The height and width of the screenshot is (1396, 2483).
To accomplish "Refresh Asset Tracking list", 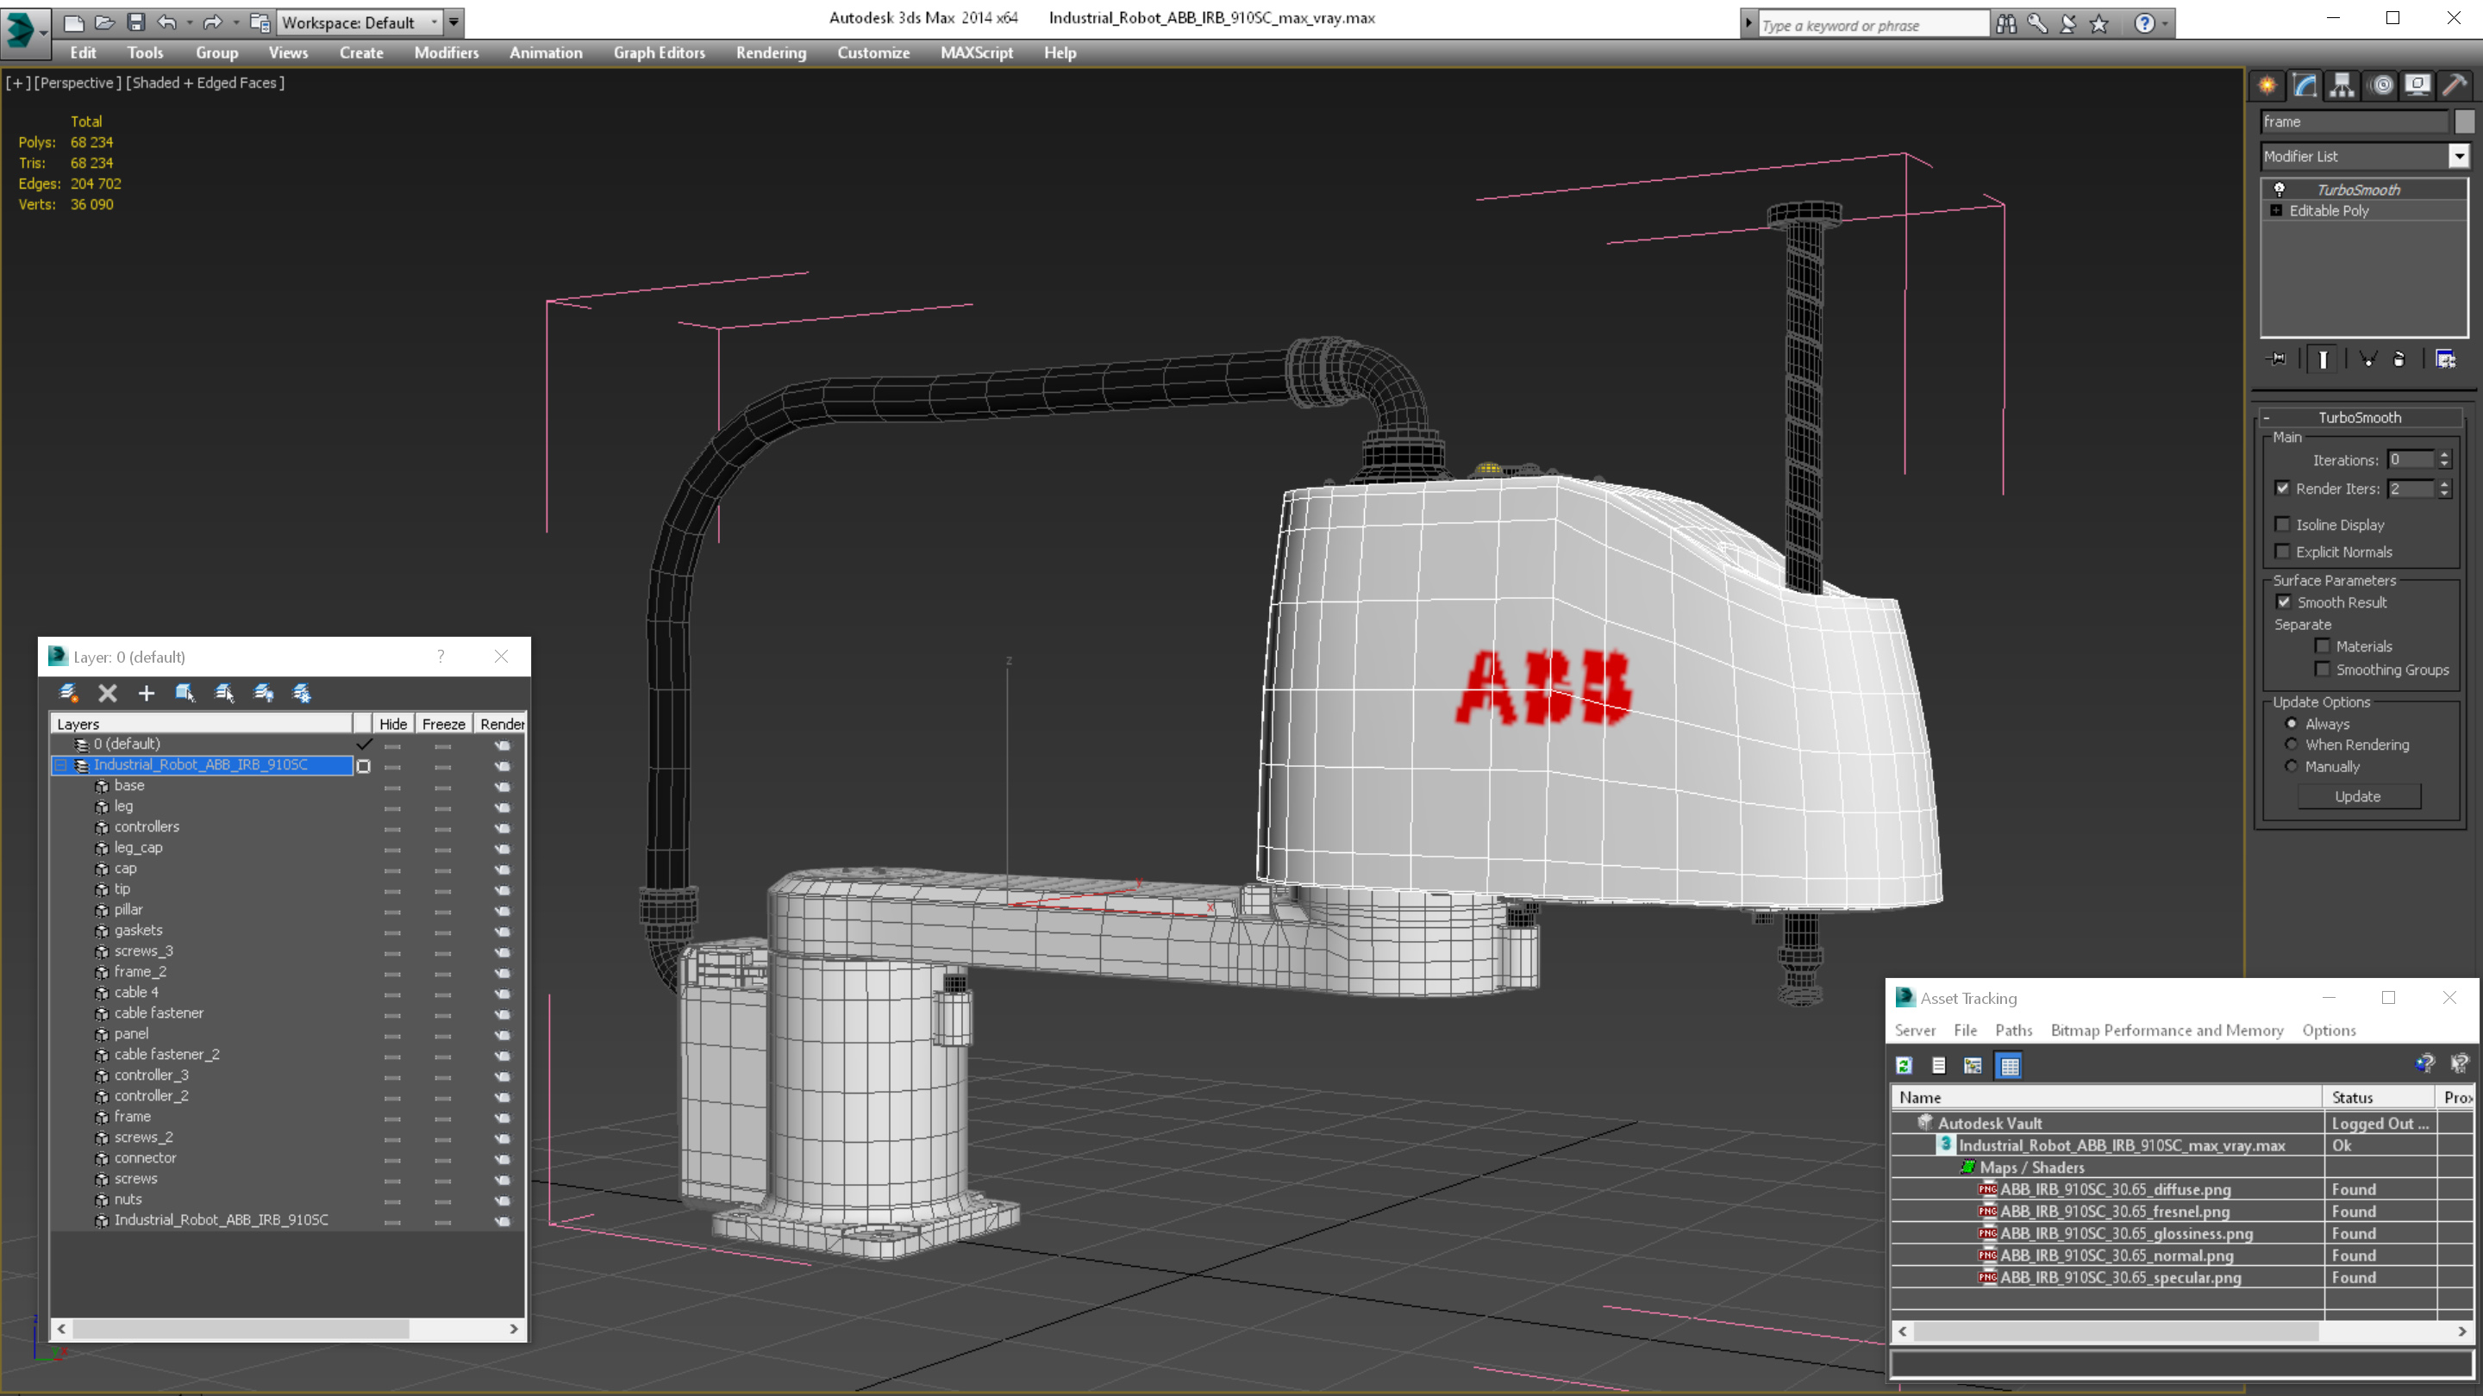I will tap(1904, 1064).
